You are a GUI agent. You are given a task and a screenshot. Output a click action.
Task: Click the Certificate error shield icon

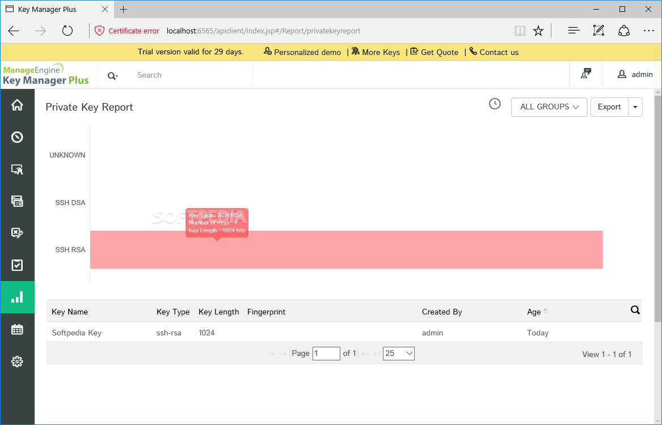click(99, 31)
